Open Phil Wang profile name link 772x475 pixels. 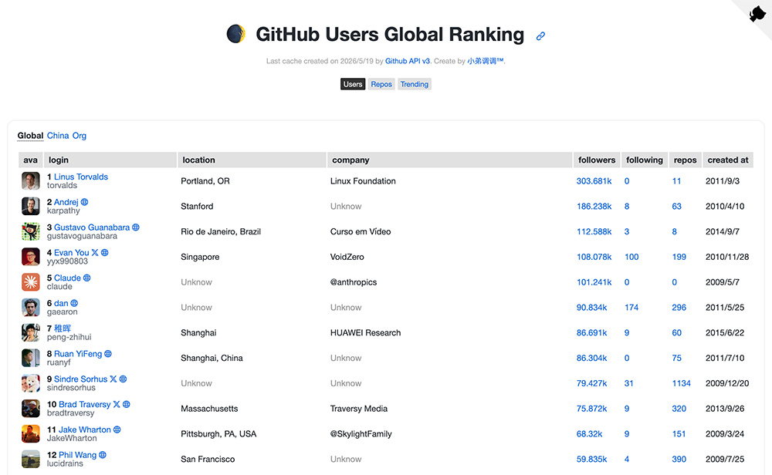point(78,455)
